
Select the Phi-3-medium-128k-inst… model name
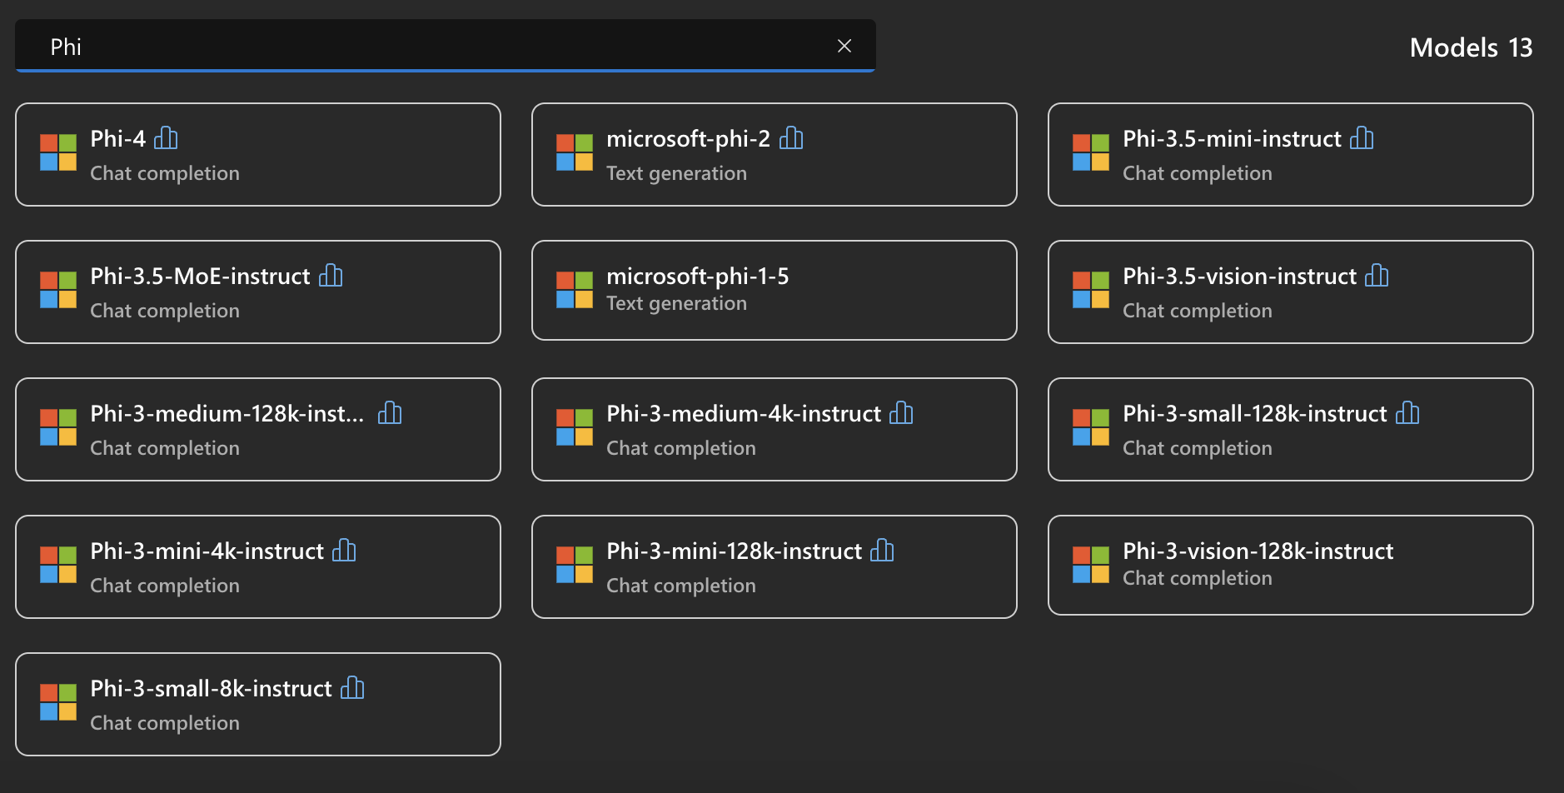227,413
